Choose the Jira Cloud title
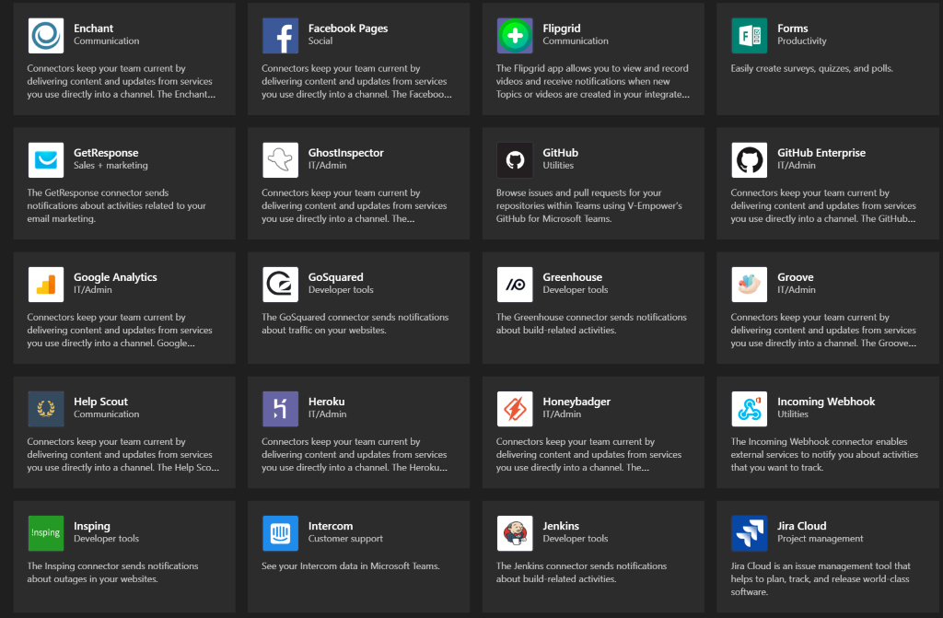The height and width of the screenshot is (618, 943). (801, 526)
